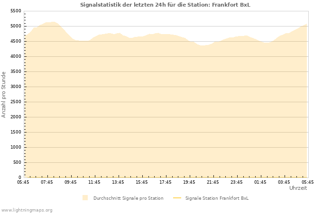Screen dimensions: 332x213
Task: Select the 'Durchschnitt Signale pro Station' legend label
Action: [x=128, y=198]
